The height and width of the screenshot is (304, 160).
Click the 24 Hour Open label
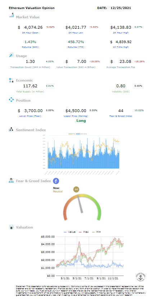30,33
